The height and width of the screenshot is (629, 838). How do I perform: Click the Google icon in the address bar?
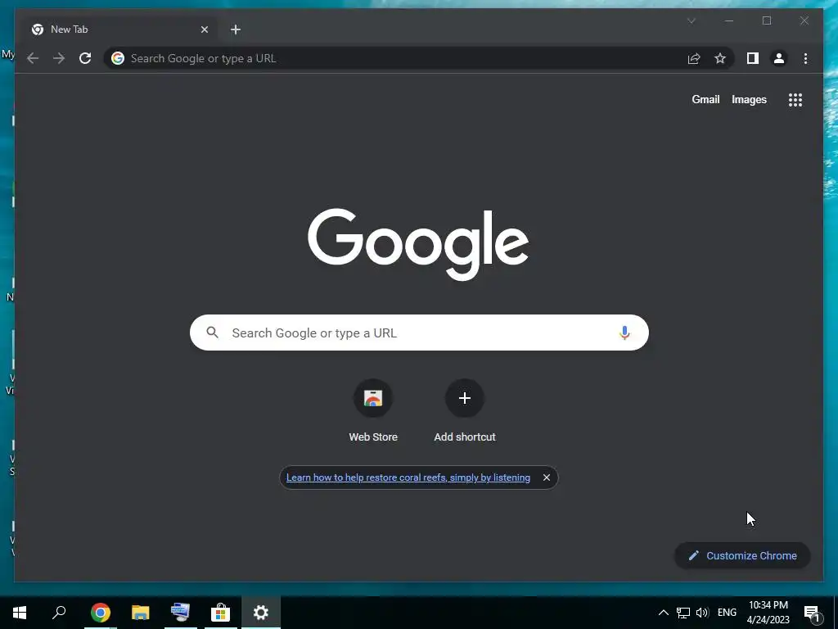coord(118,58)
